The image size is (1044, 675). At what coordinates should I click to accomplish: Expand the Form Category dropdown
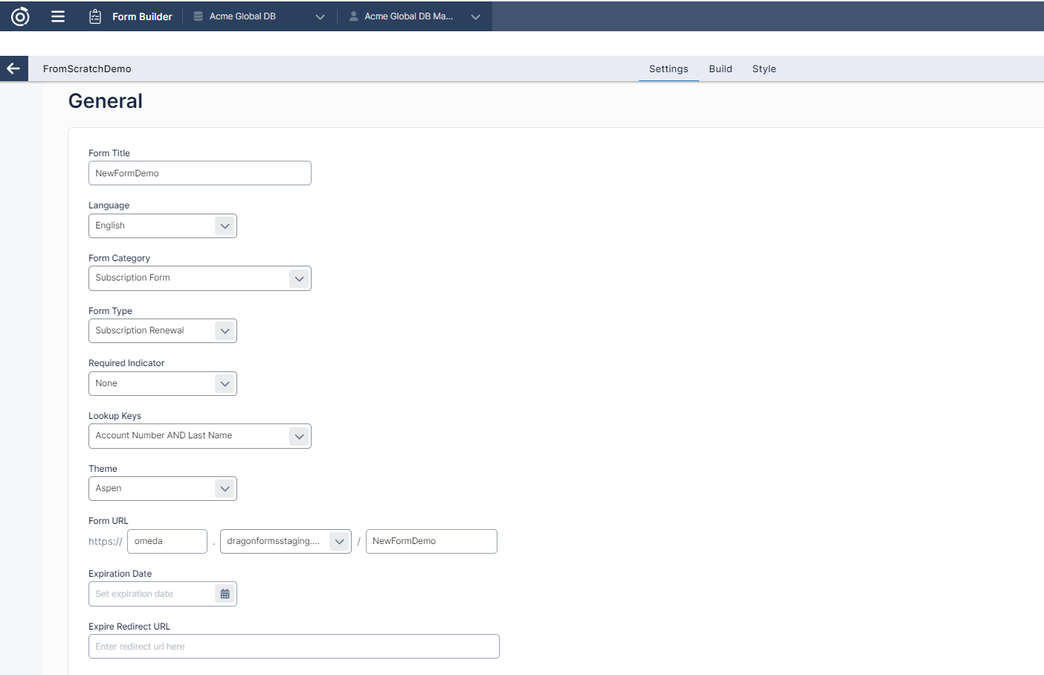(x=299, y=278)
